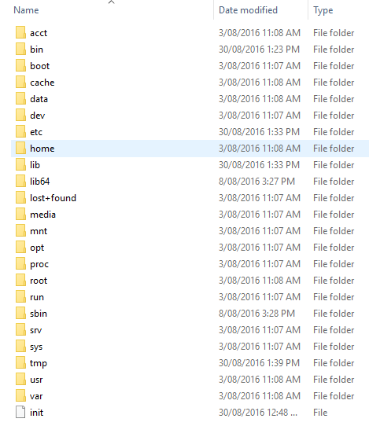Click the data folder icon
Viewport: 369px width, 426px height.
coord(20,99)
